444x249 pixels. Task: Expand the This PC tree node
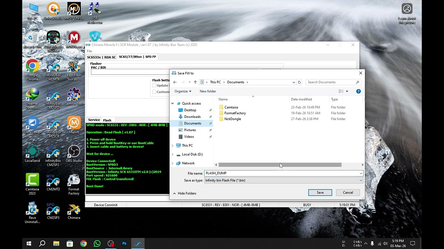click(172, 146)
